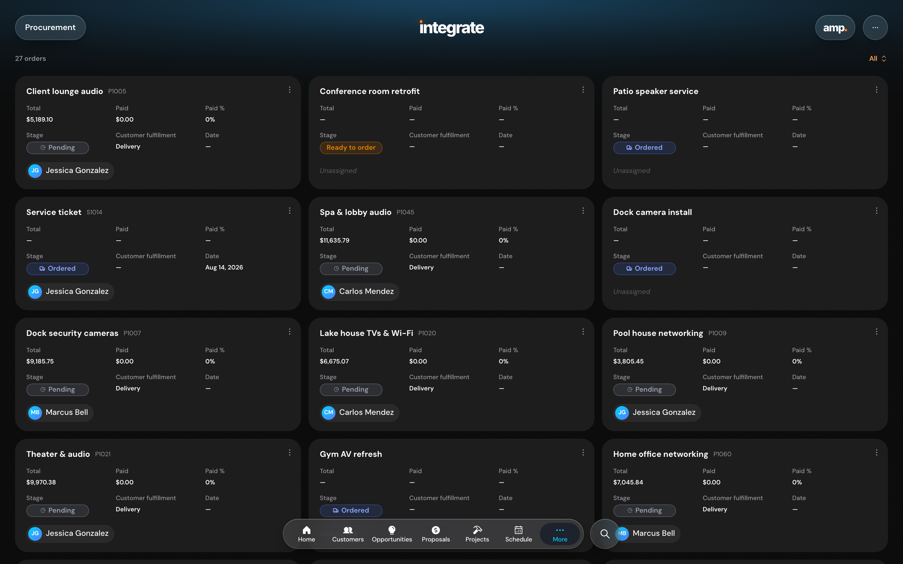Click the Pending stage on Client lounge audio
Viewport: 903px width, 564px height.
57,148
